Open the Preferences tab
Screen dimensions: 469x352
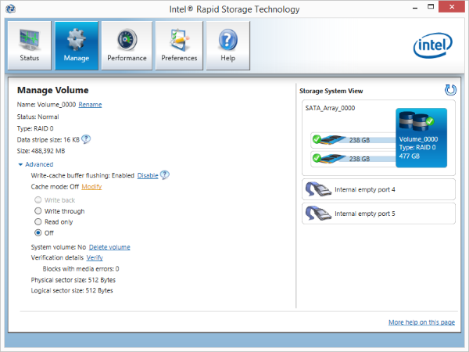point(179,45)
